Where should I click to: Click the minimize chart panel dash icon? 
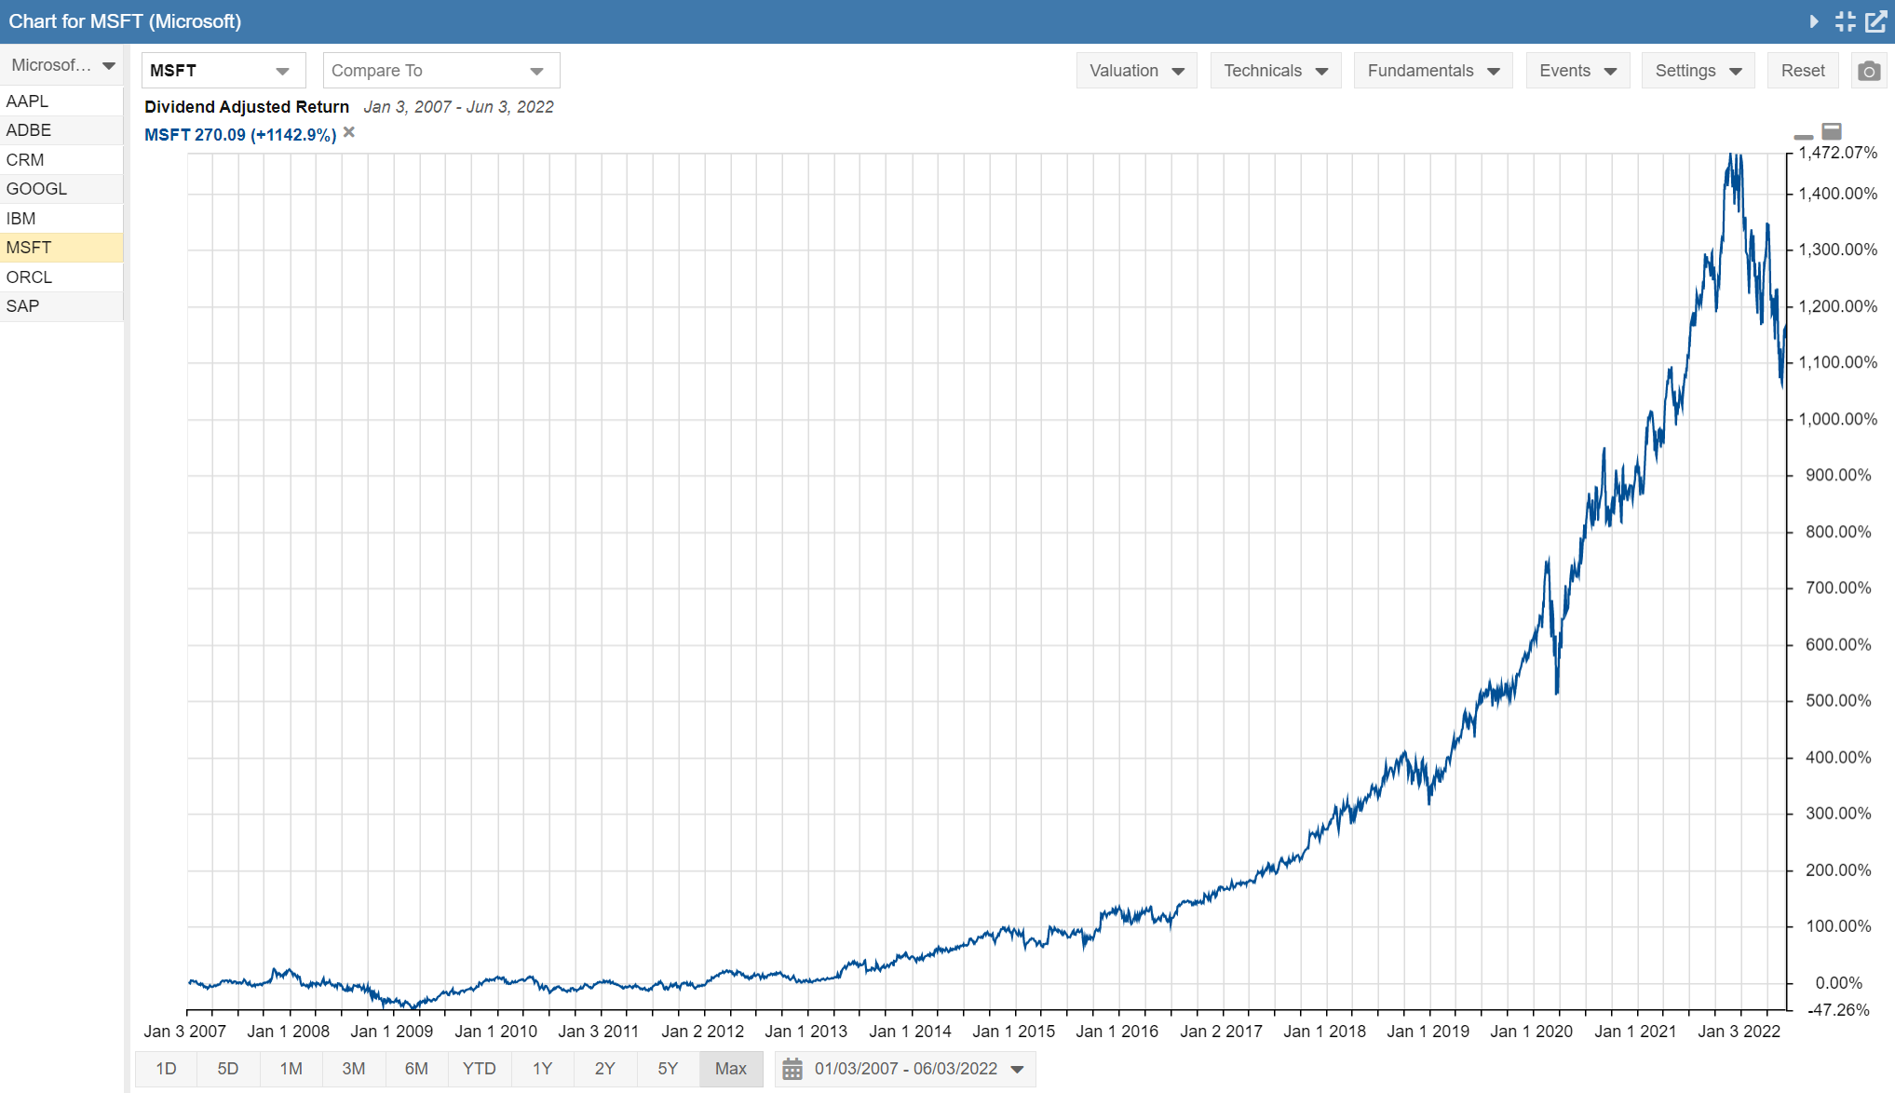pos(1804,137)
